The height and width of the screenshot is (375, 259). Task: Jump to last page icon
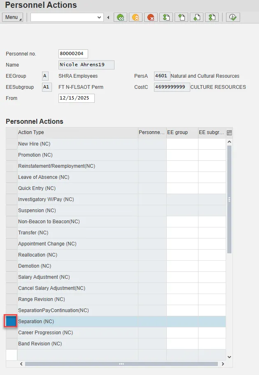pos(212,17)
